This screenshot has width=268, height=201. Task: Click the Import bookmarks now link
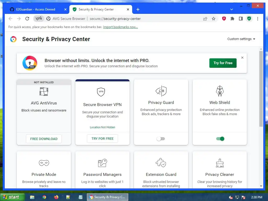tap(120, 27)
